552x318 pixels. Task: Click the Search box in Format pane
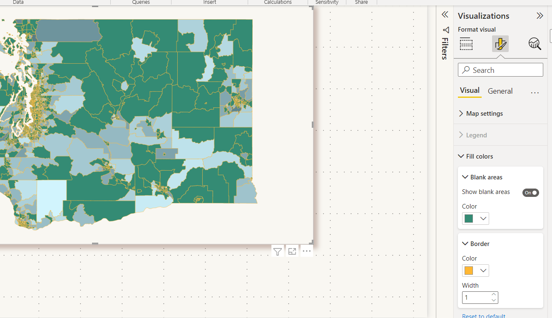point(500,70)
